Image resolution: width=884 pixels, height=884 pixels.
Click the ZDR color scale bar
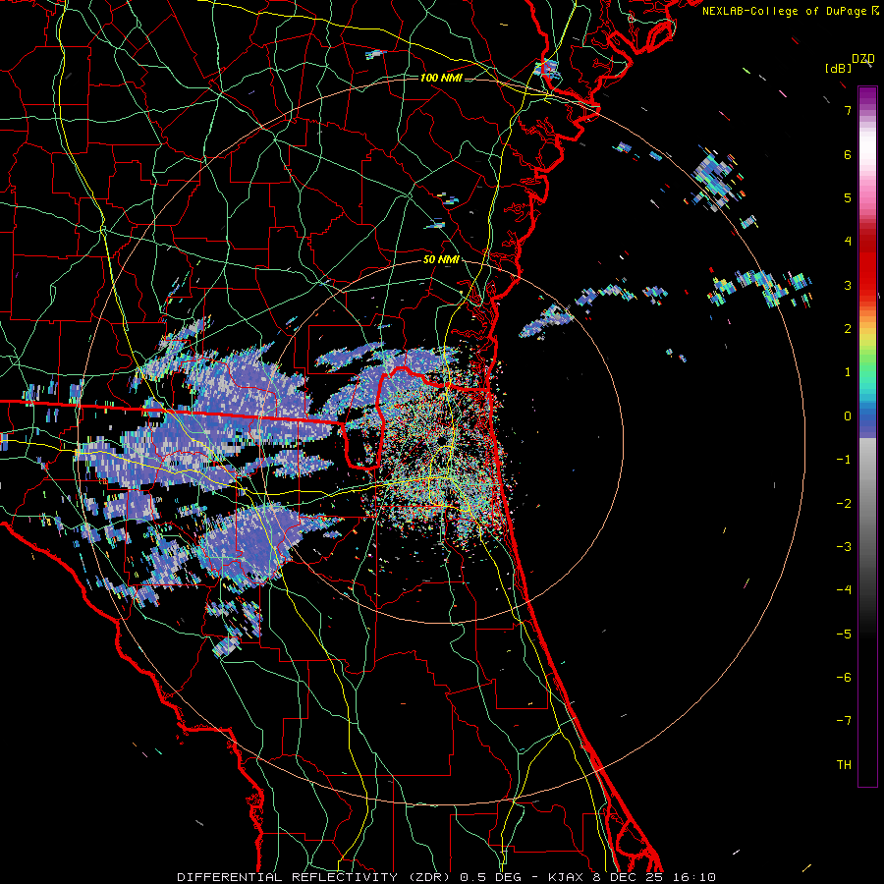(x=867, y=436)
